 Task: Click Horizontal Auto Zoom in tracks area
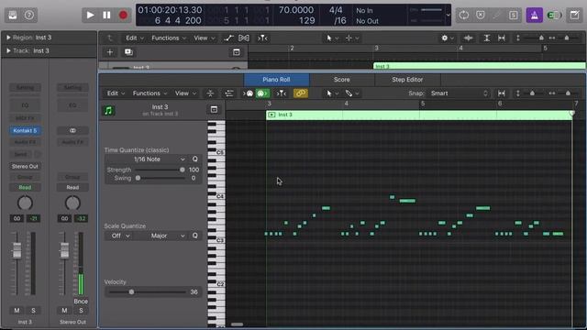click(502, 38)
